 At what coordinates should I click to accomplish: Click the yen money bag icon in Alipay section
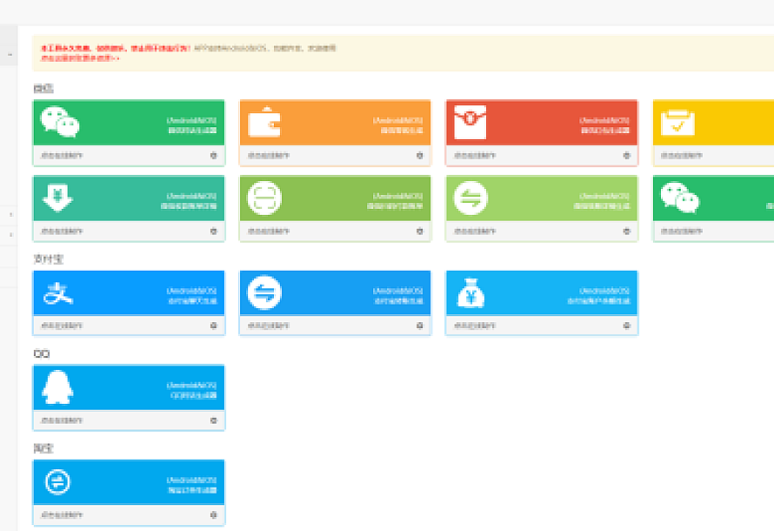click(x=470, y=293)
